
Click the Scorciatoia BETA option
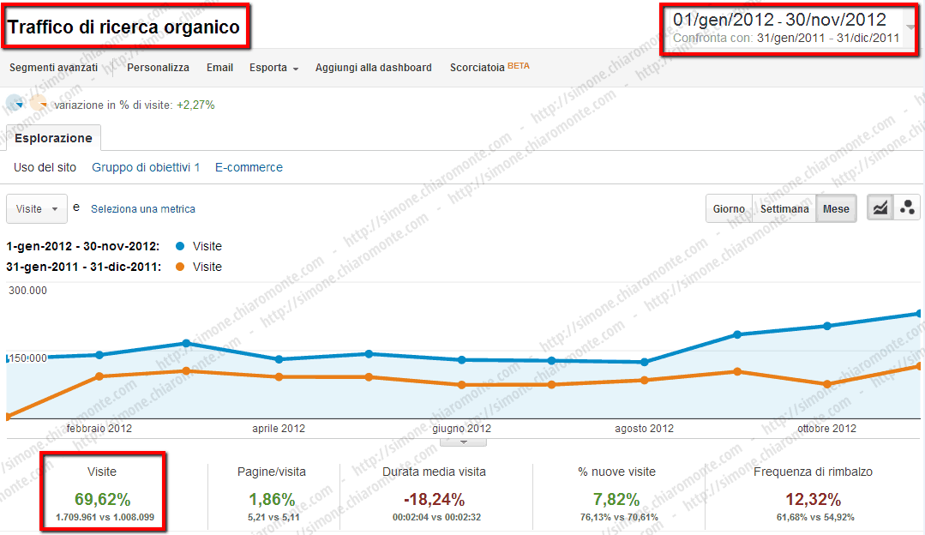490,67
